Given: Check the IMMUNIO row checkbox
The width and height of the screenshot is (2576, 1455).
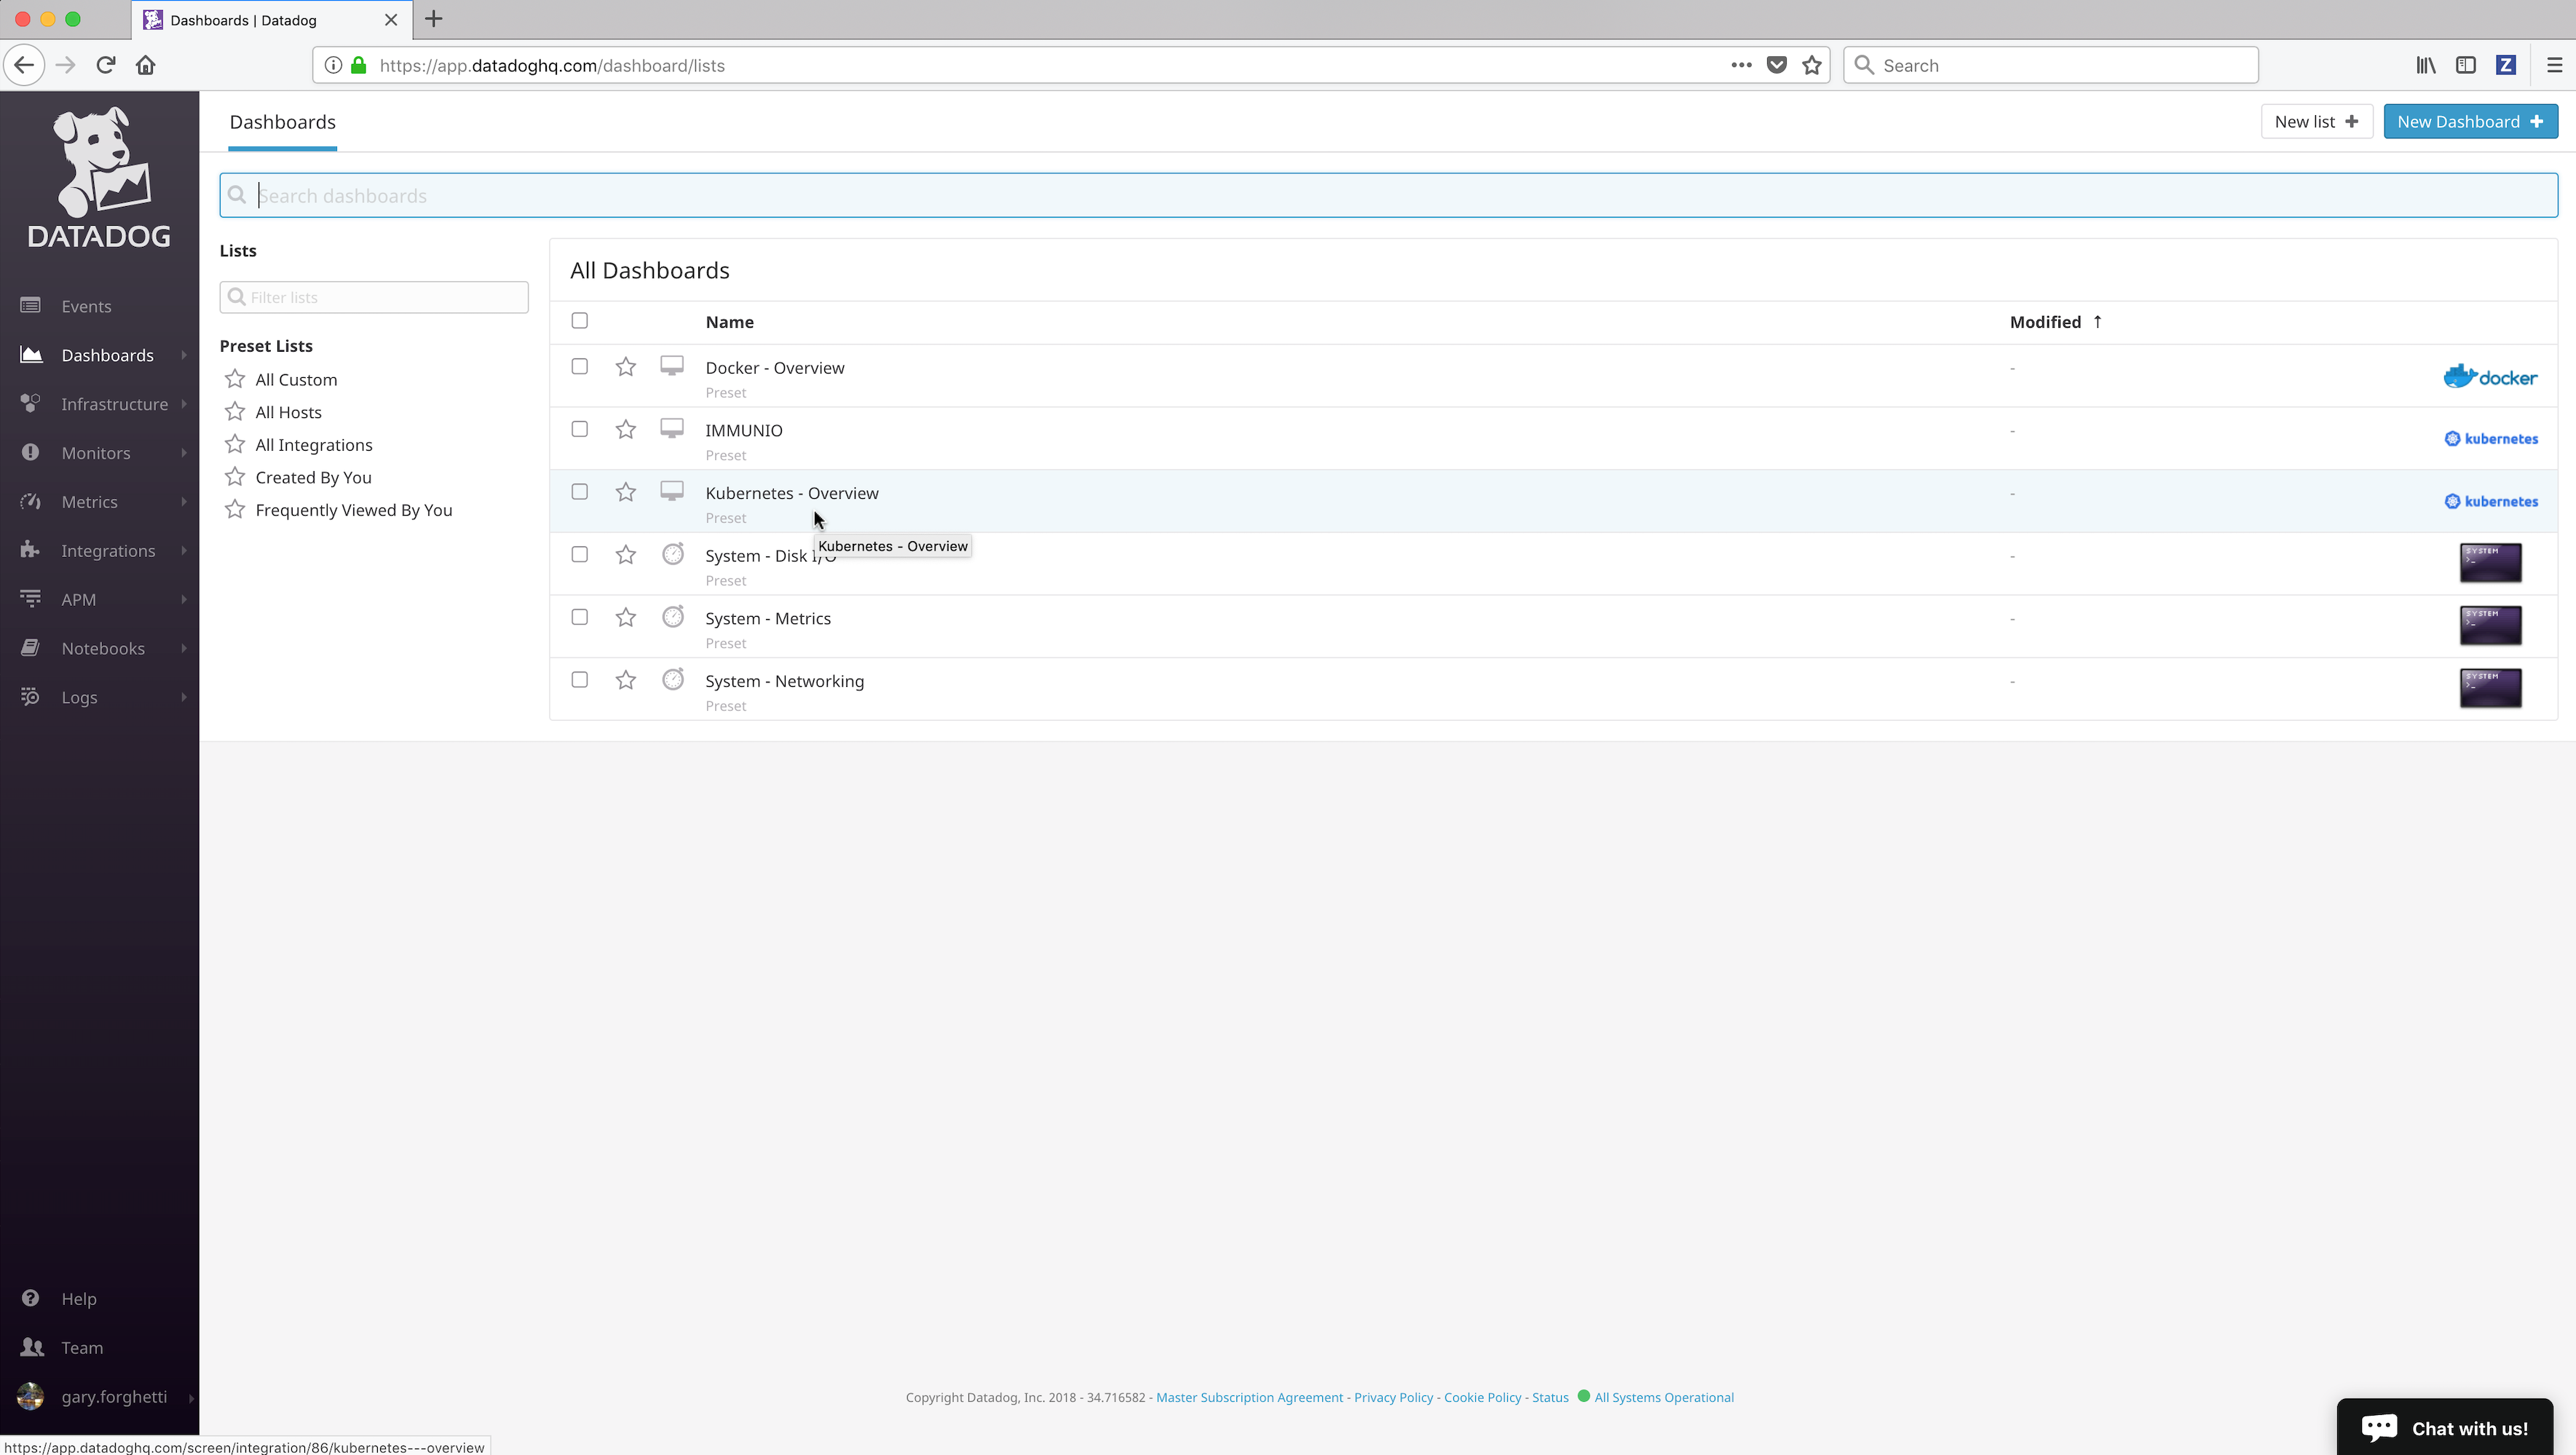Looking at the screenshot, I should pyautogui.click(x=580, y=430).
